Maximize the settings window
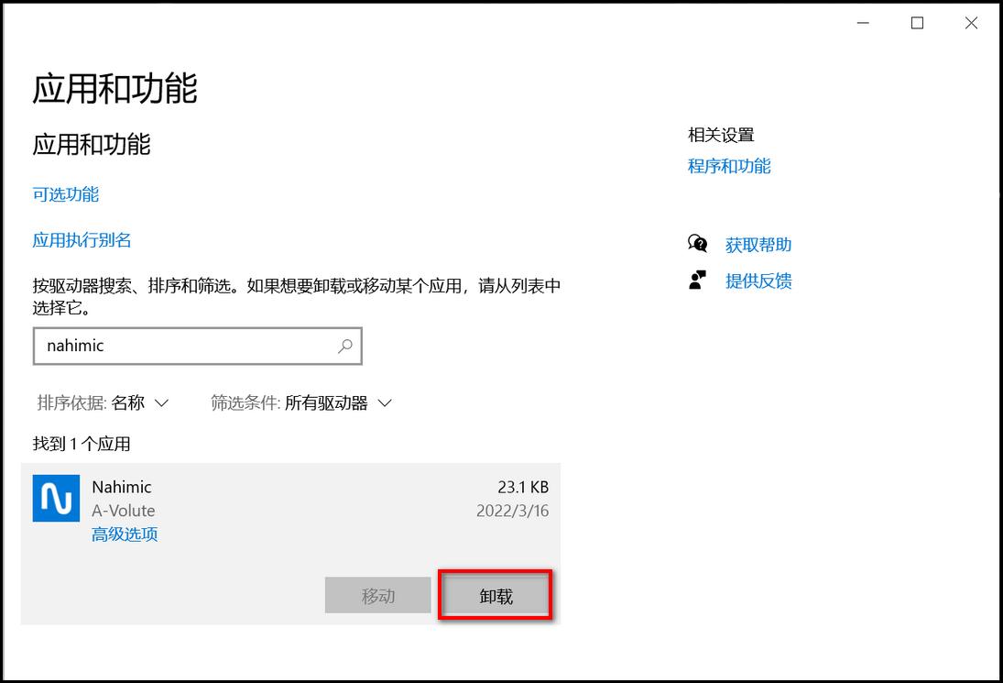This screenshot has height=683, width=1003. 917,24
